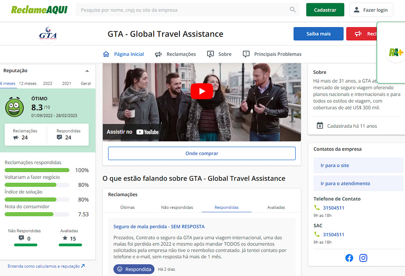
Task: Click the Voltariam a fazer negócio bar
Action: 37,185
